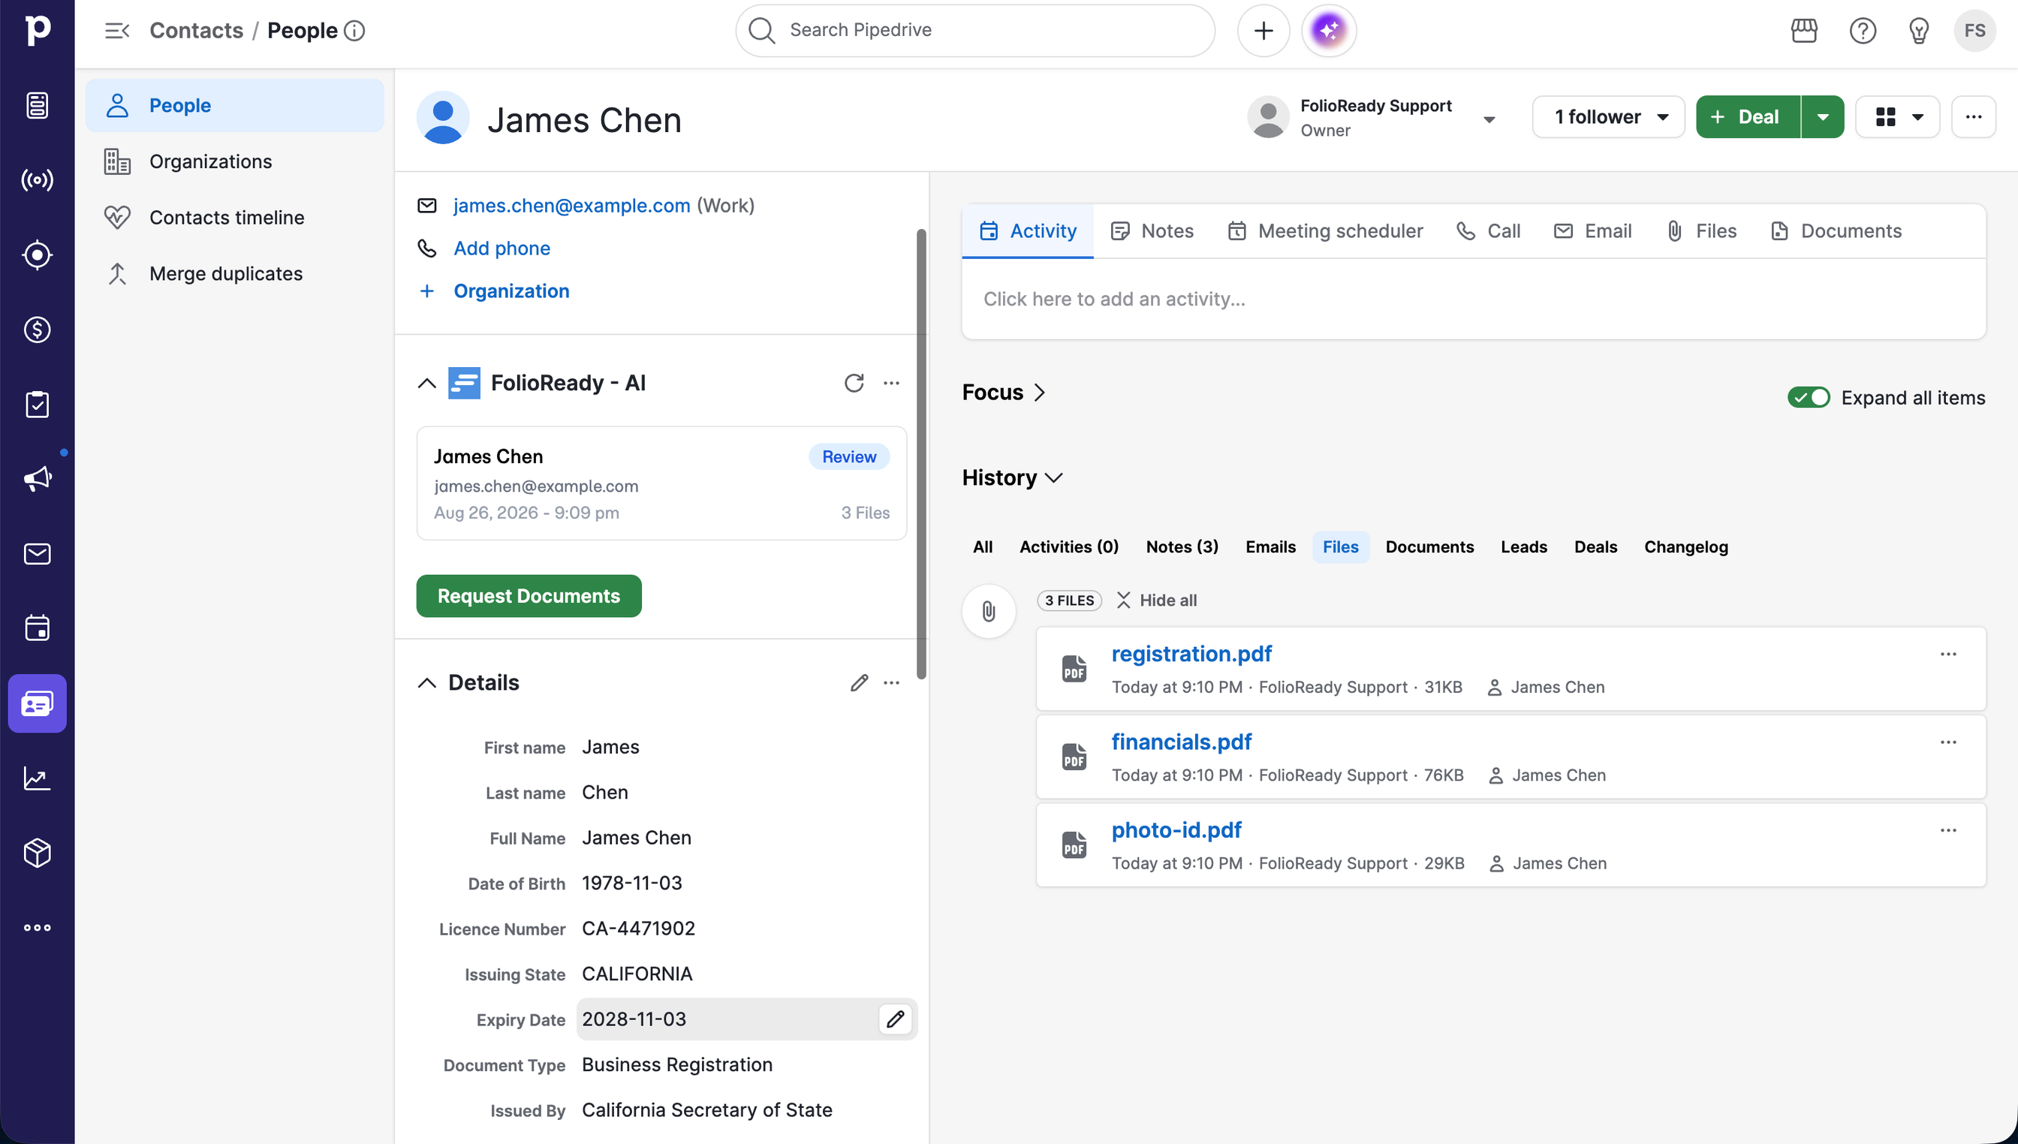
Task: Click the Request Documents button
Action: coord(529,596)
